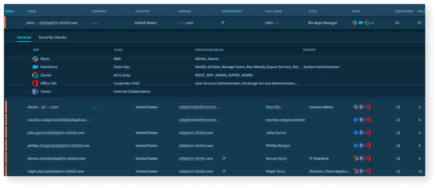Image resolution: width=437 pixels, height=188 pixels.
Task: Click the HubSpot icon in ralph's row
Action: [356, 171]
